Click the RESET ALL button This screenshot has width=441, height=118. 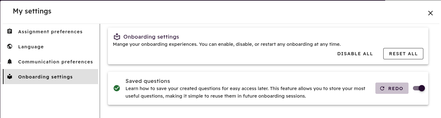[x=403, y=54]
